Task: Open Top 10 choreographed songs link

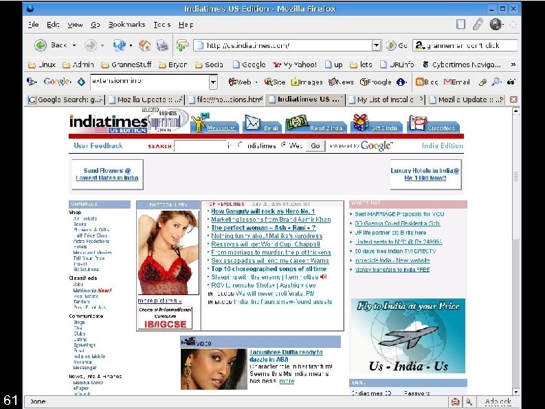Action: pos(269,269)
